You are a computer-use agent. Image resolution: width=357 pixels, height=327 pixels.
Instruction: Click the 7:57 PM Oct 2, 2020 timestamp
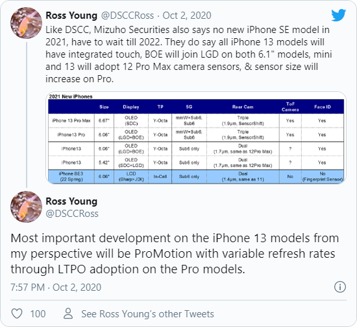(x=56, y=288)
